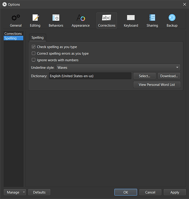Click the Download... dictionary button

pyautogui.click(x=169, y=76)
